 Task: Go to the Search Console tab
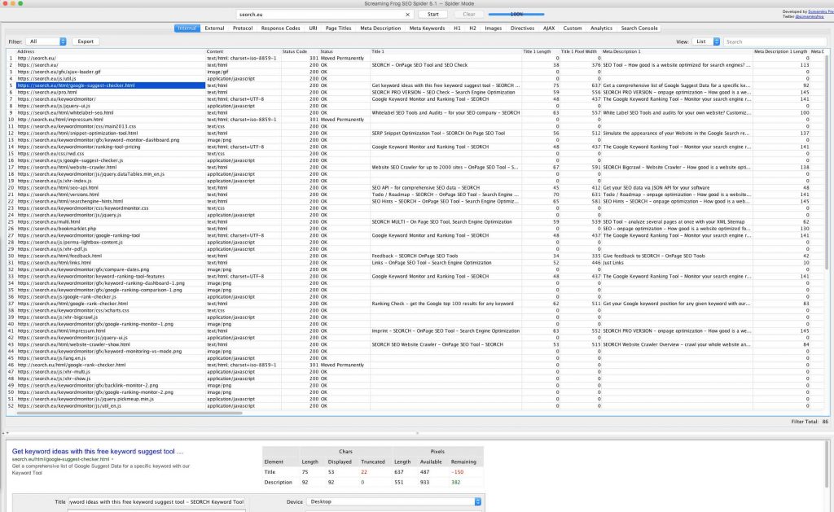tap(639, 28)
